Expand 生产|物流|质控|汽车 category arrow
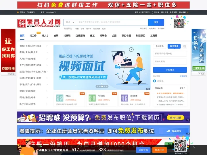The width and height of the screenshot is (207, 155). pyautogui.click(x=47, y=65)
